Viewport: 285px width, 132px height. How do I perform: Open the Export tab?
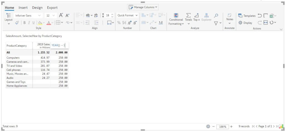pyautogui.click(x=52, y=8)
